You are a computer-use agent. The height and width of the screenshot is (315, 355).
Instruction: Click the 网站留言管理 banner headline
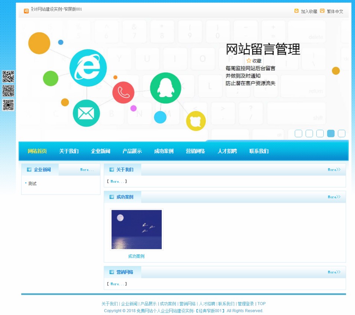[263, 49]
